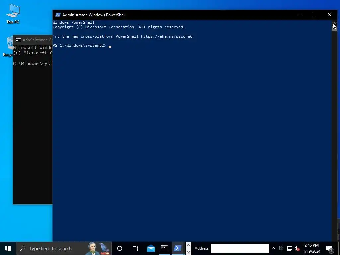Screen dimensions: 340x255
Task: Click the Address toolbar label
Action: 202,248
